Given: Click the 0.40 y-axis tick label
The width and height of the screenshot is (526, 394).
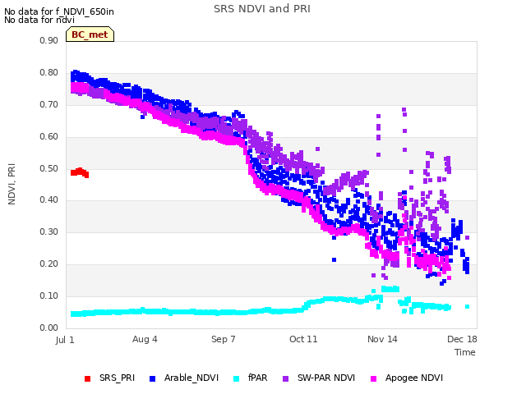Looking at the screenshot, I should (49, 200).
